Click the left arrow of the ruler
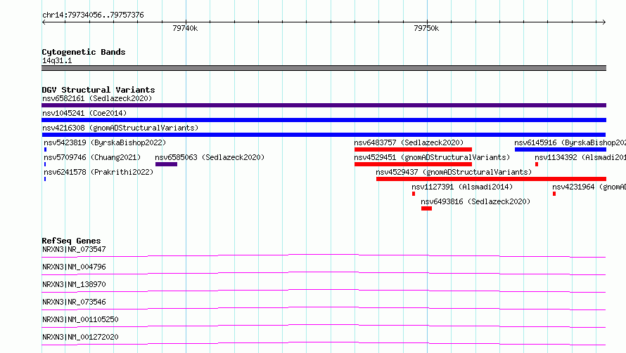The image size is (626, 353). coord(44,22)
